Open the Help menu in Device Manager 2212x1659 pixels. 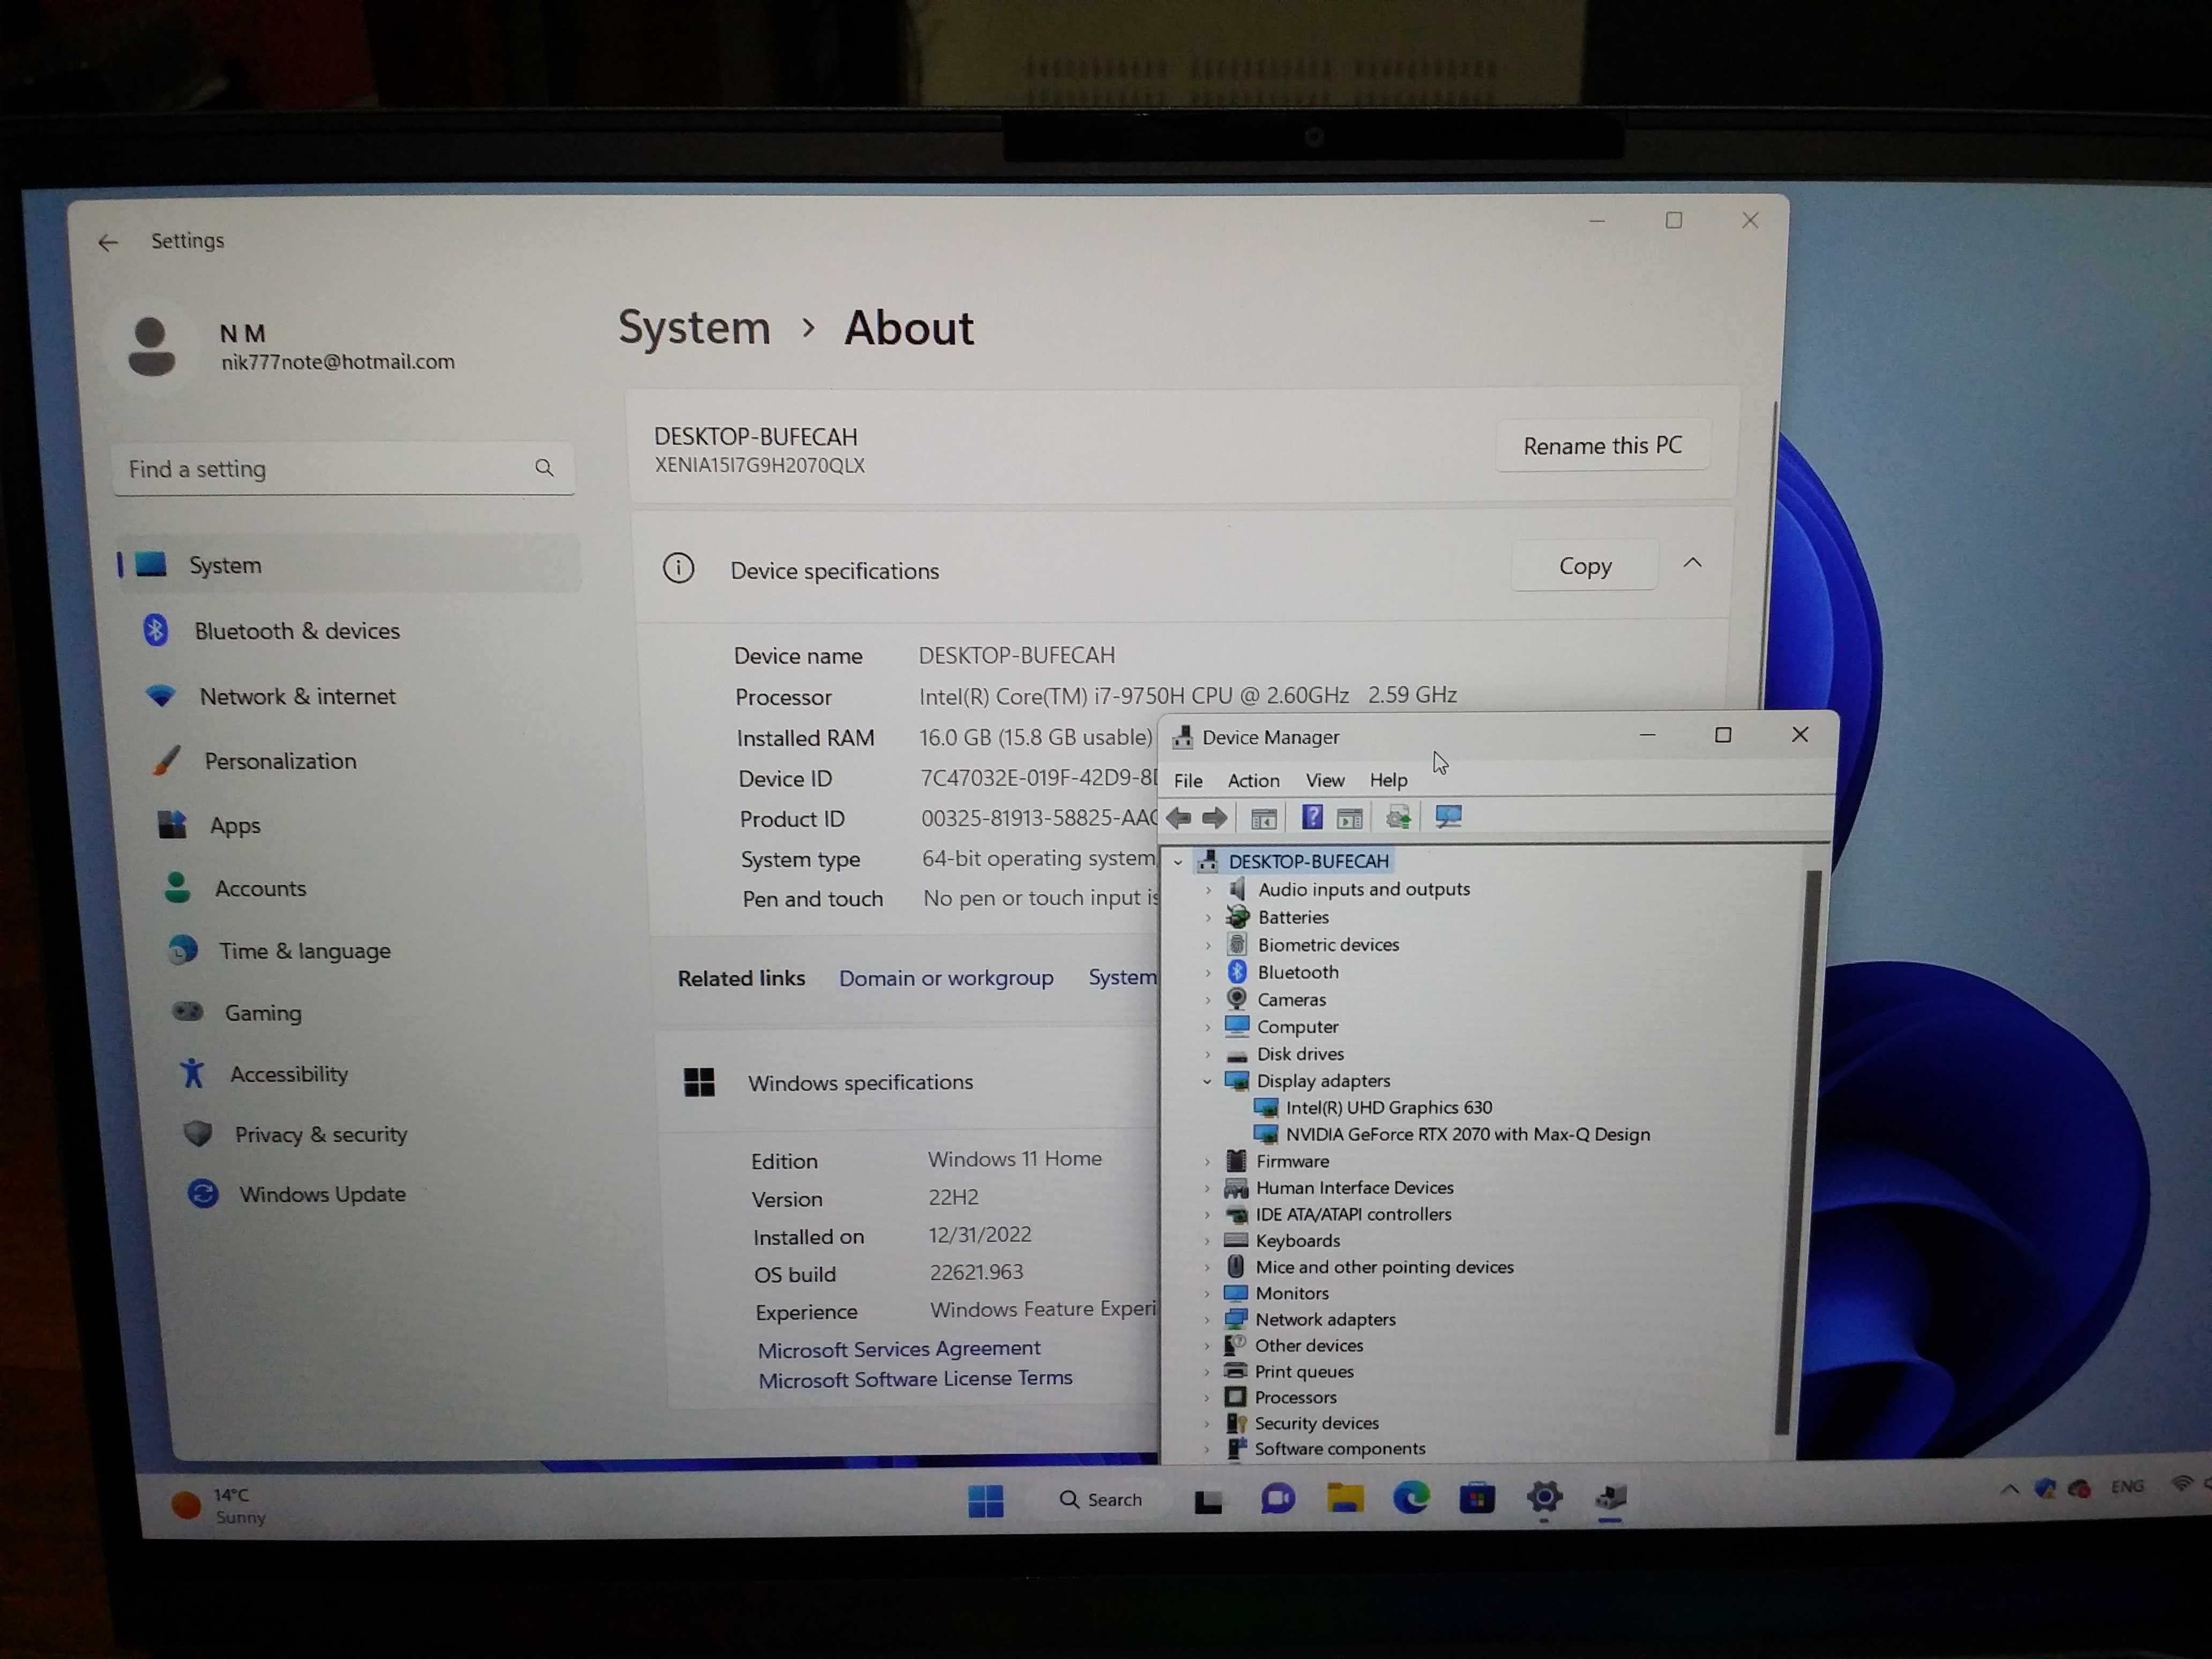click(x=1388, y=780)
